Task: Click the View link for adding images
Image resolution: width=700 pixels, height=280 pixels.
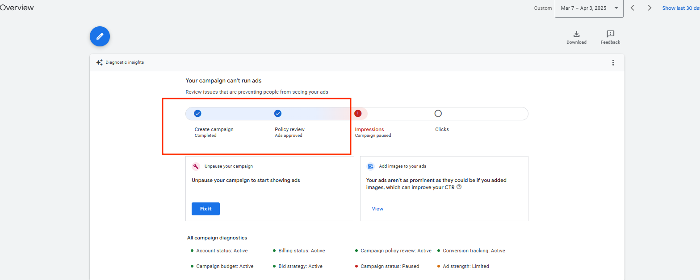Action: pos(377,209)
